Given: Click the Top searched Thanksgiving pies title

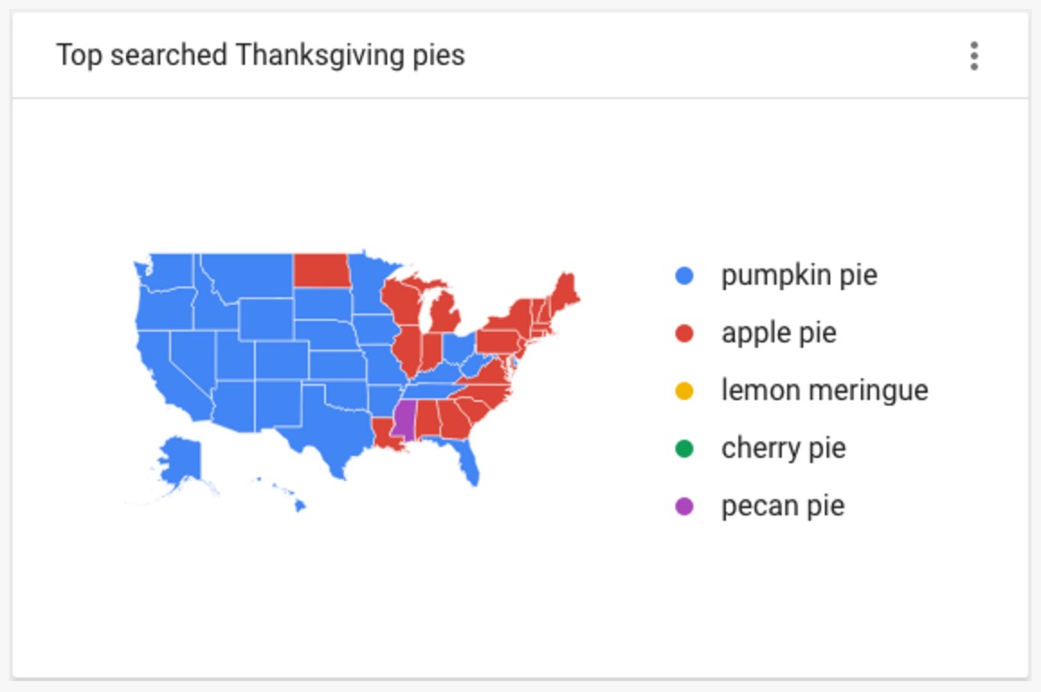Looking at the screenshot, I should [x=260, y=55].
